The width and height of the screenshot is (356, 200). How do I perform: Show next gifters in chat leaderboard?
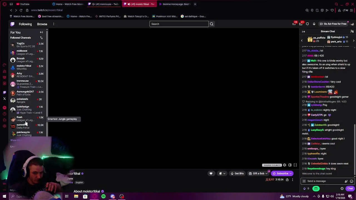coord(353,41)
